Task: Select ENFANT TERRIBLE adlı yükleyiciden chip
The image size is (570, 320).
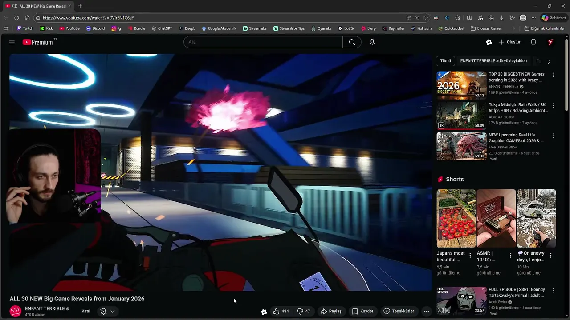Action: tap(493, 61)
